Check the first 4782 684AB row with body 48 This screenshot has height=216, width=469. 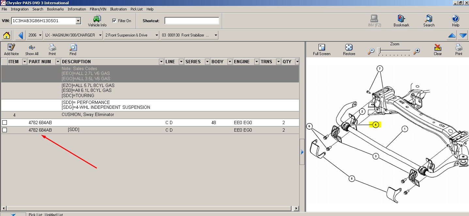5,122
